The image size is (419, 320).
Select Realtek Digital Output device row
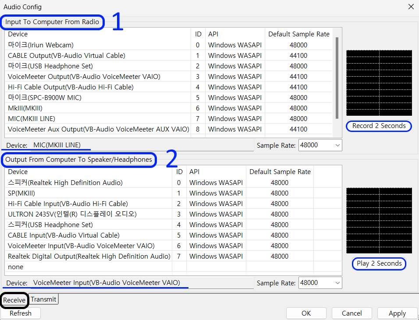coord(89,256)
